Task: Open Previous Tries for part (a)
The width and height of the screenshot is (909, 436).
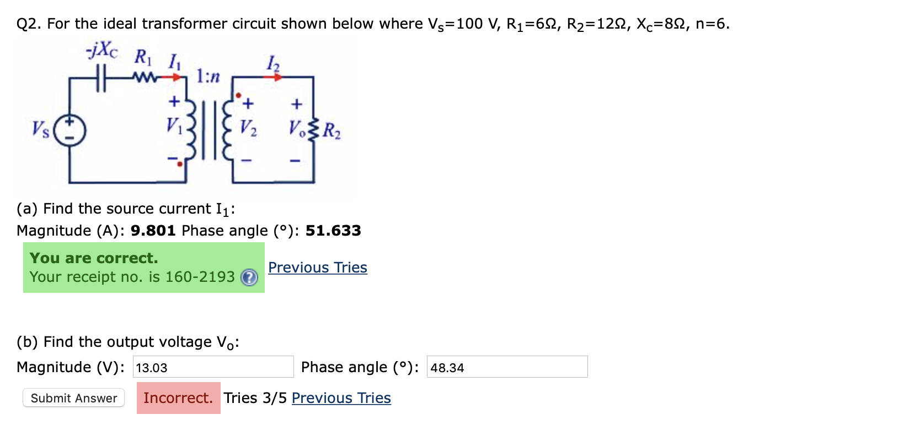Action: point(318,268)
